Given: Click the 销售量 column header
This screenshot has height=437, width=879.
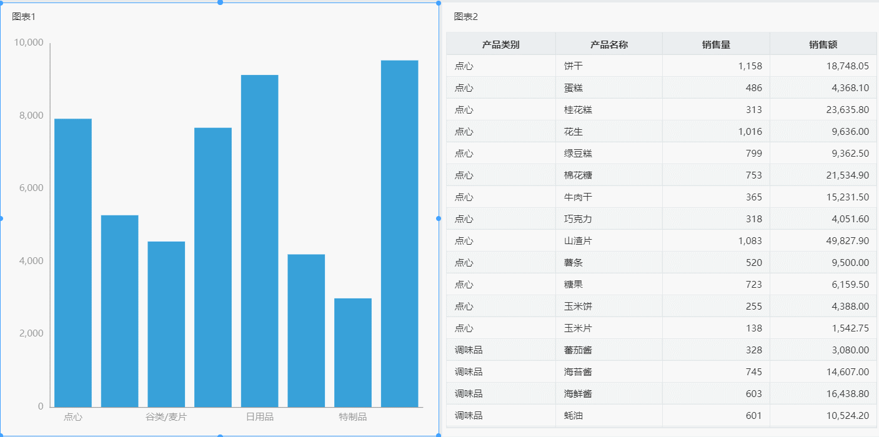Looking at the screenshot, I should (716, 44).
